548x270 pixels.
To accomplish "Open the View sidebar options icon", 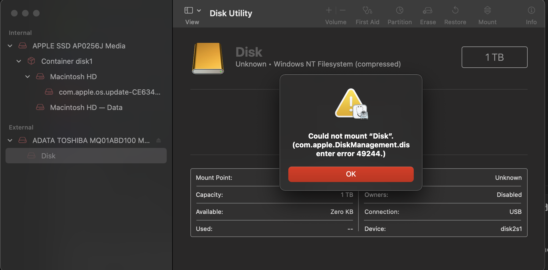I will [x=188, y=10].
